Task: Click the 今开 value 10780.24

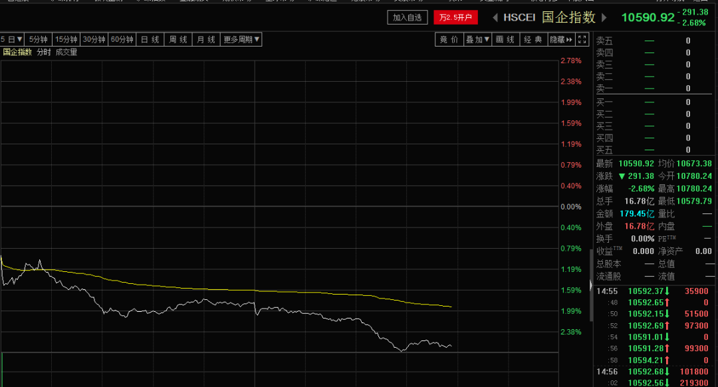Action: tap(693, 176)
